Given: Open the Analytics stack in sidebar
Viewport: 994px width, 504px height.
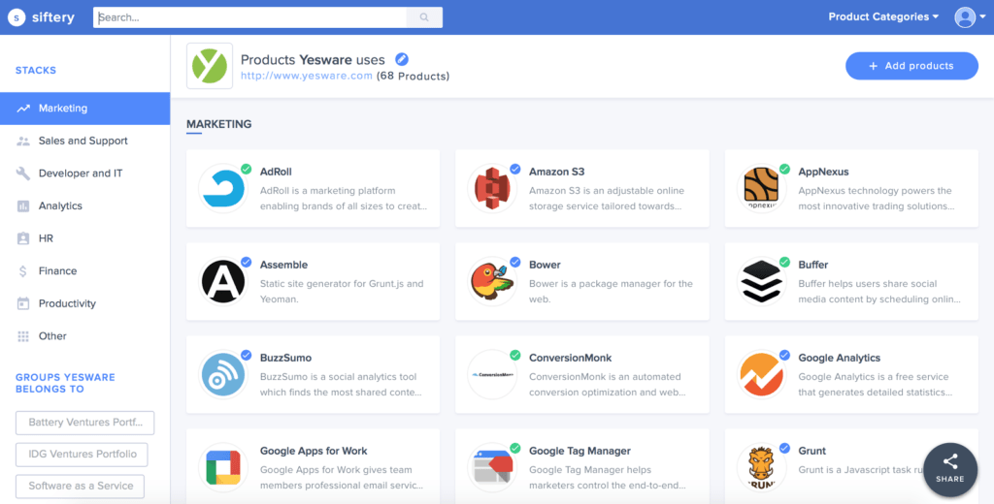Looking at the screenshot, I should point(85,205).
